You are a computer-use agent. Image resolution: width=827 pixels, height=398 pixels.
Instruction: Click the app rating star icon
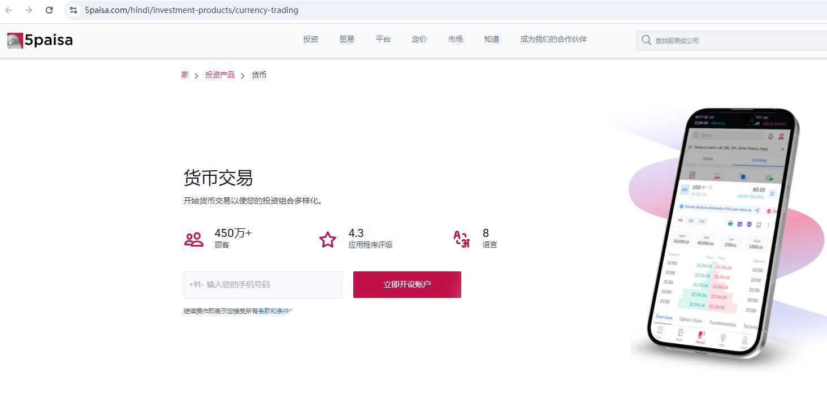328,239
